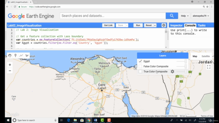Image resolution: width=219 pixels, height=123 pixels.
Task: Enable False Color Composite layer checkbox
Action: click(140, 66)
